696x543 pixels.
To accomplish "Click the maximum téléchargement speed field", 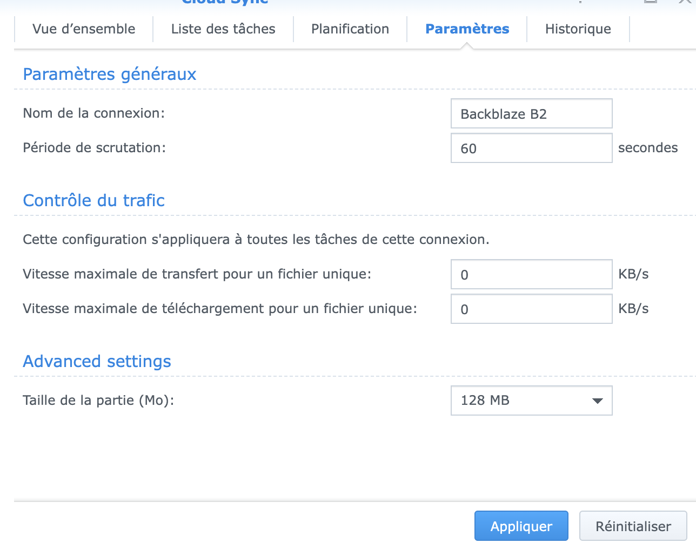I will click(531, 309).
